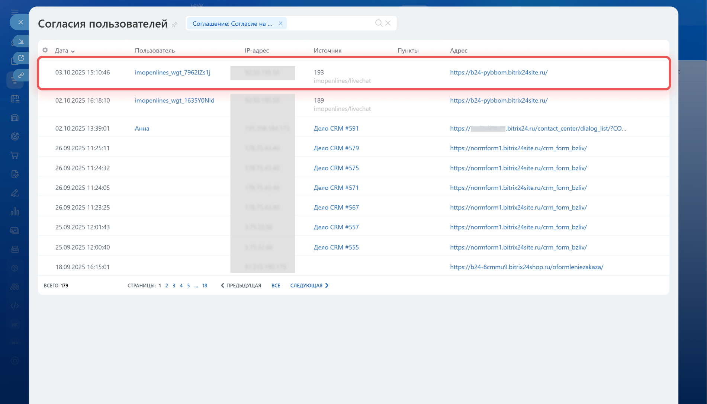Screen dimensions: 707x404
Task: Jump to page 18 in pagination
Action: (205, 286)
